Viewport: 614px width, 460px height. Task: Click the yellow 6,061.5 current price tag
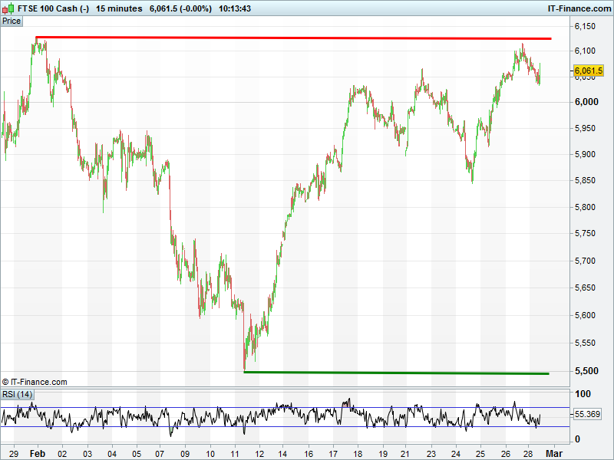[x=589, y=71]
